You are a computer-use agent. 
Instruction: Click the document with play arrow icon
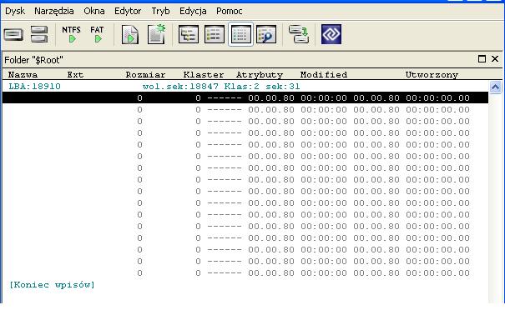130,34
